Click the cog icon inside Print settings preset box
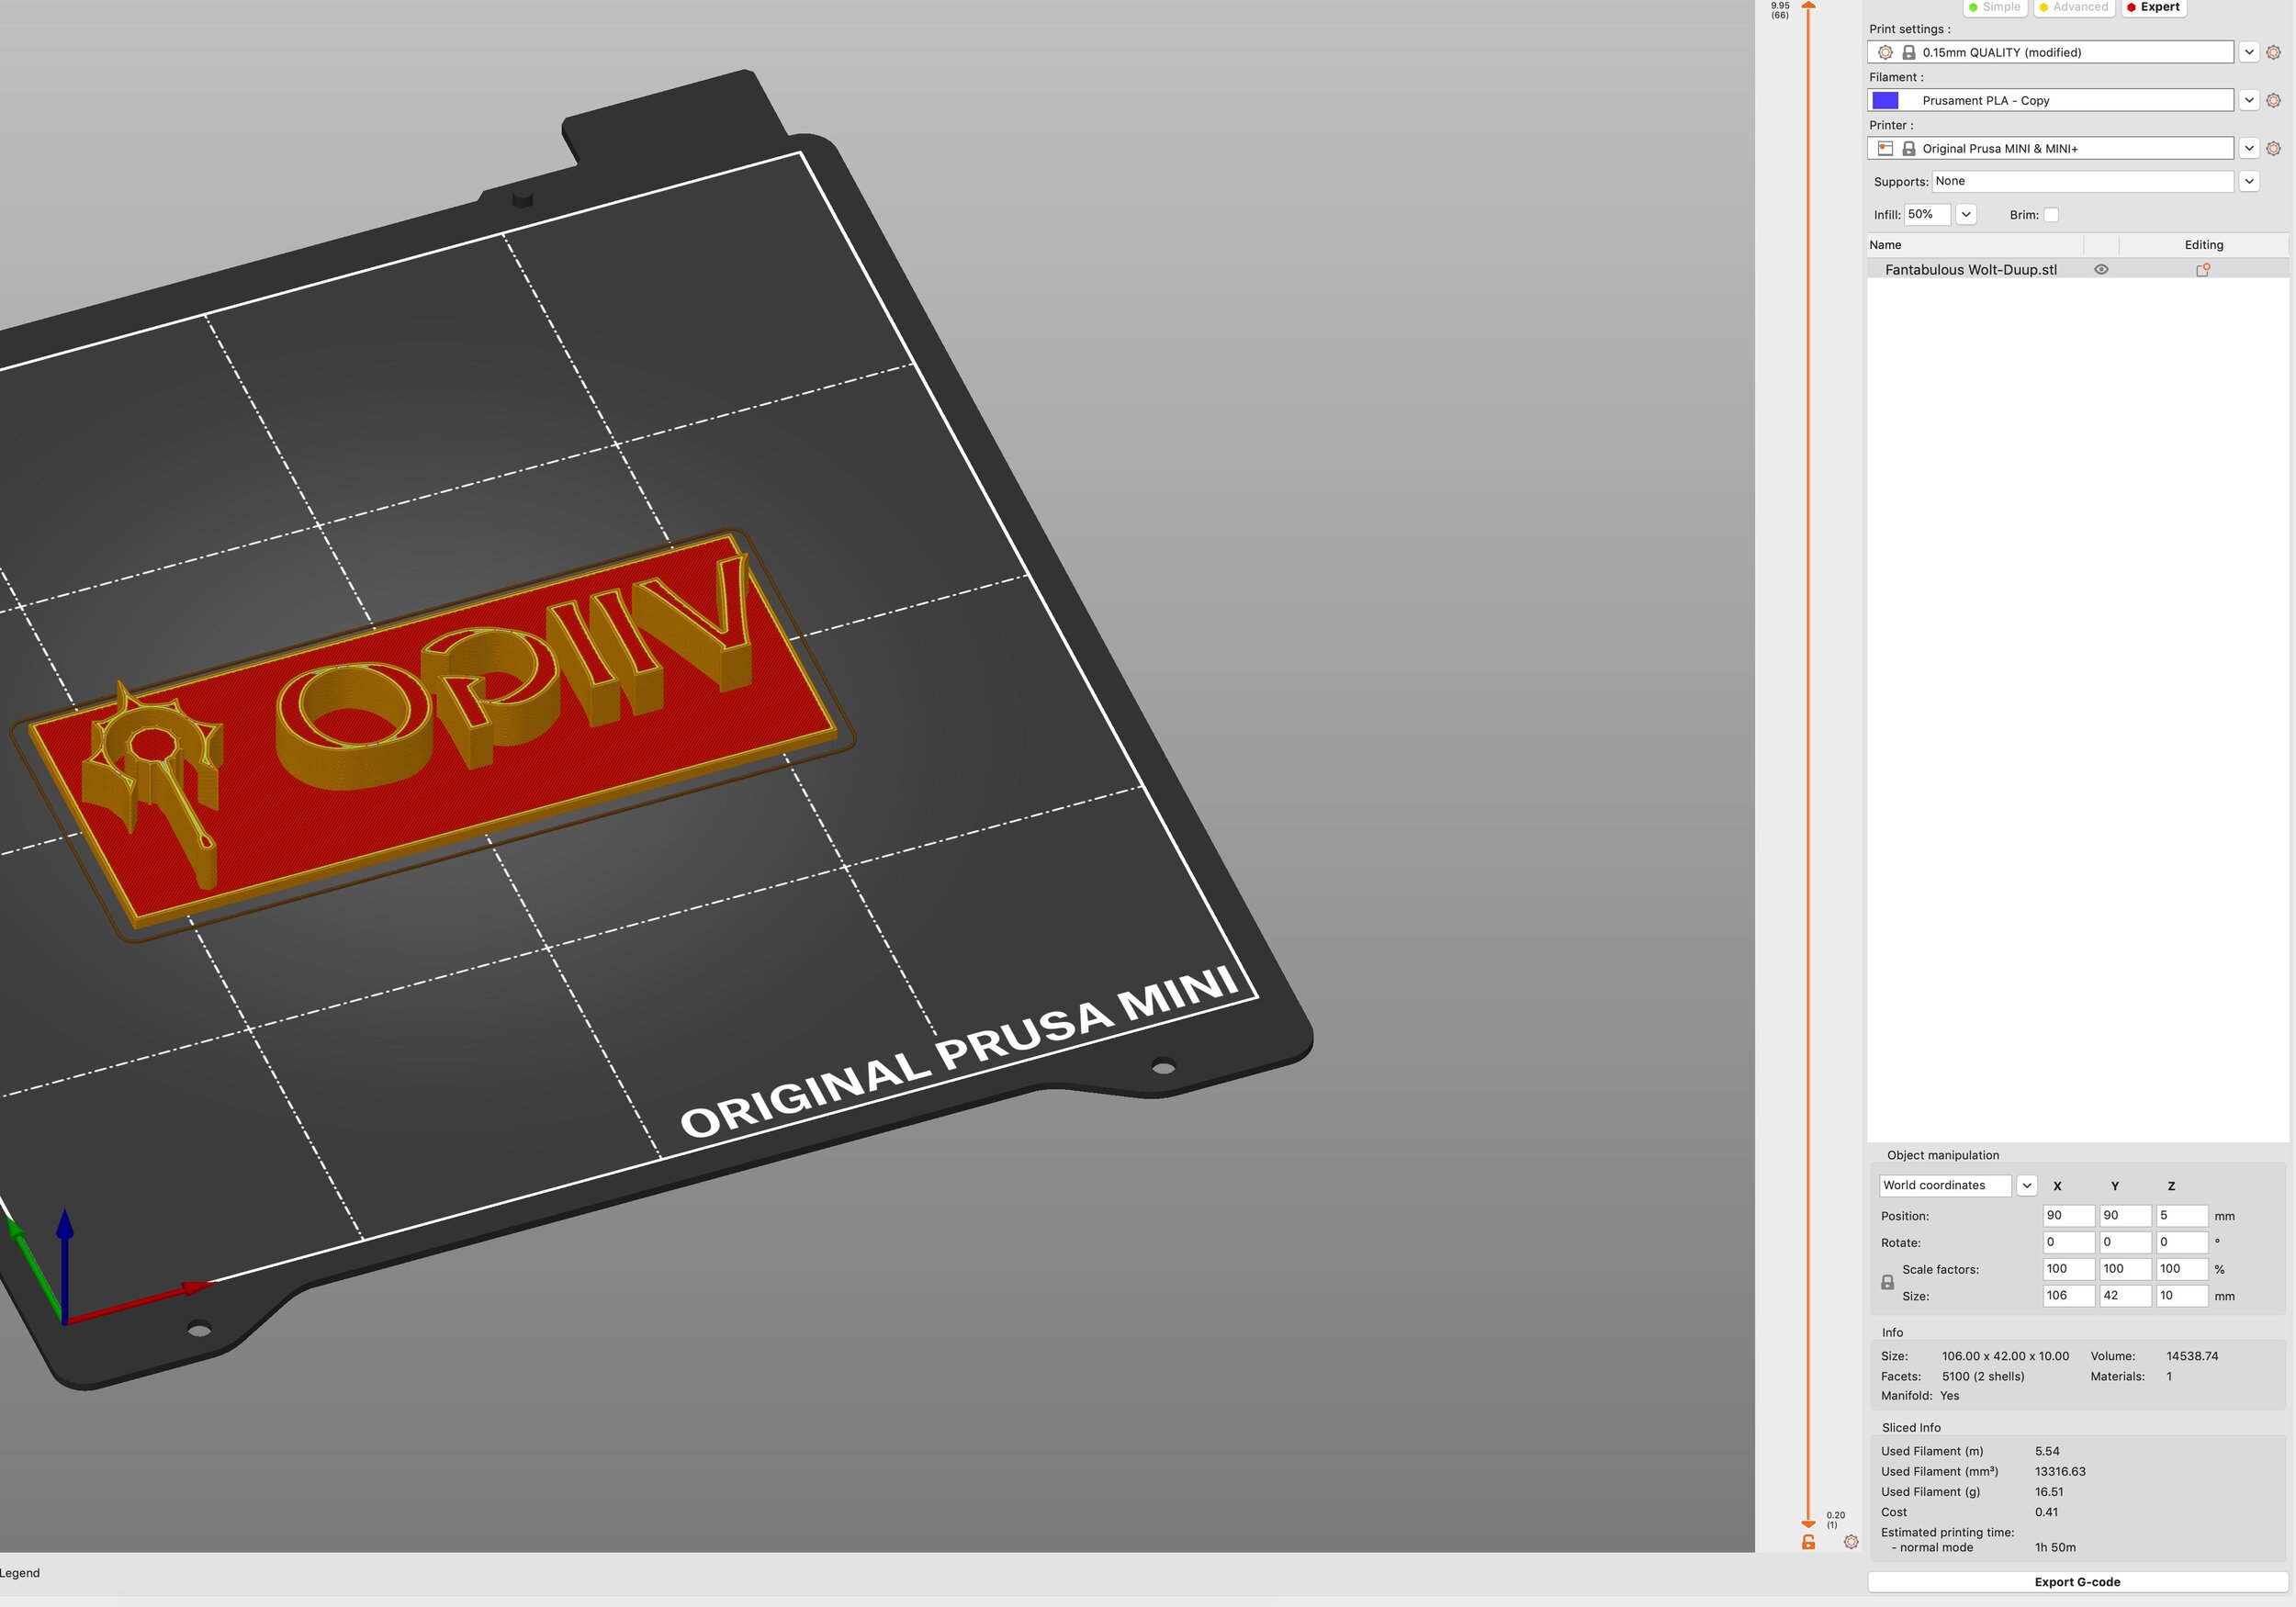 pyautogui.click(x=1885, y=52)
